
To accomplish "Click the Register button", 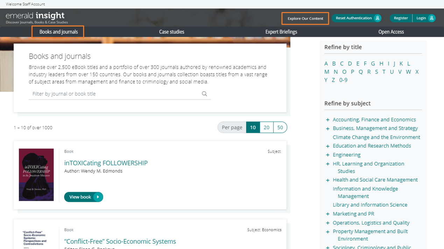I will (401, 18).
